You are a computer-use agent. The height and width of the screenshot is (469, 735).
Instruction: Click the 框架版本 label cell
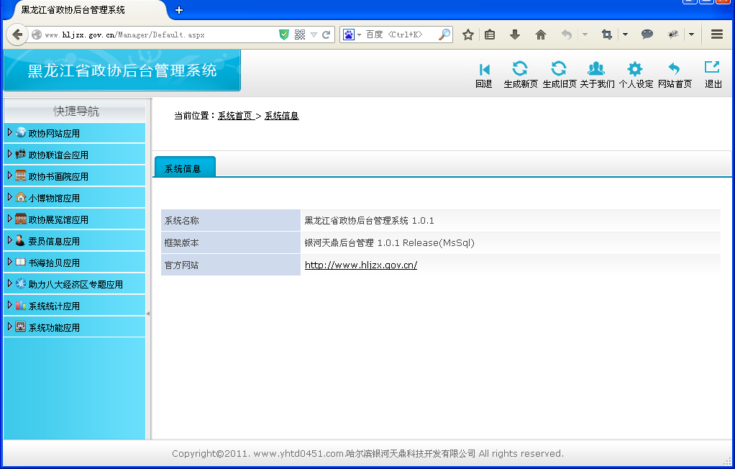pyautogui.click(x=231, y=243)
